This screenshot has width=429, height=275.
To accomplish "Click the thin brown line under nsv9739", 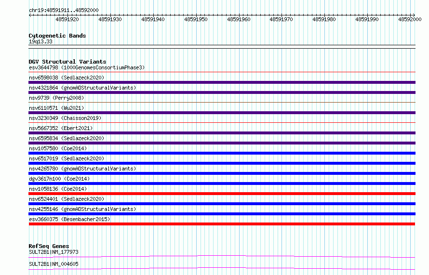I will (x=222, y=103).
